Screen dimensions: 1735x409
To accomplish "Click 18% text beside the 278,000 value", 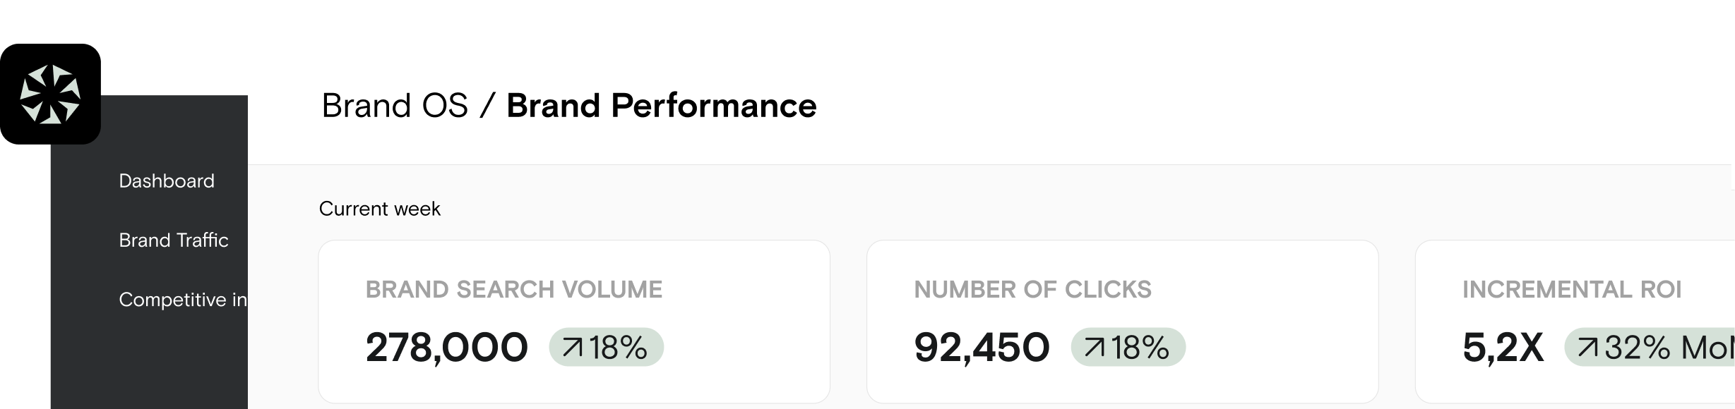I will [x=619, y=348].
